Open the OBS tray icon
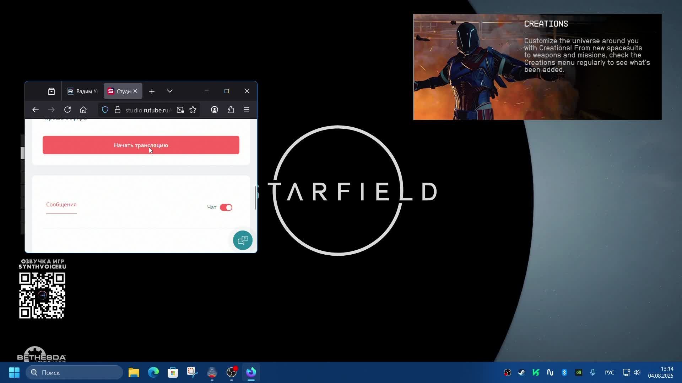The height and width of the screenshot is (383, 682). point(508,372)
